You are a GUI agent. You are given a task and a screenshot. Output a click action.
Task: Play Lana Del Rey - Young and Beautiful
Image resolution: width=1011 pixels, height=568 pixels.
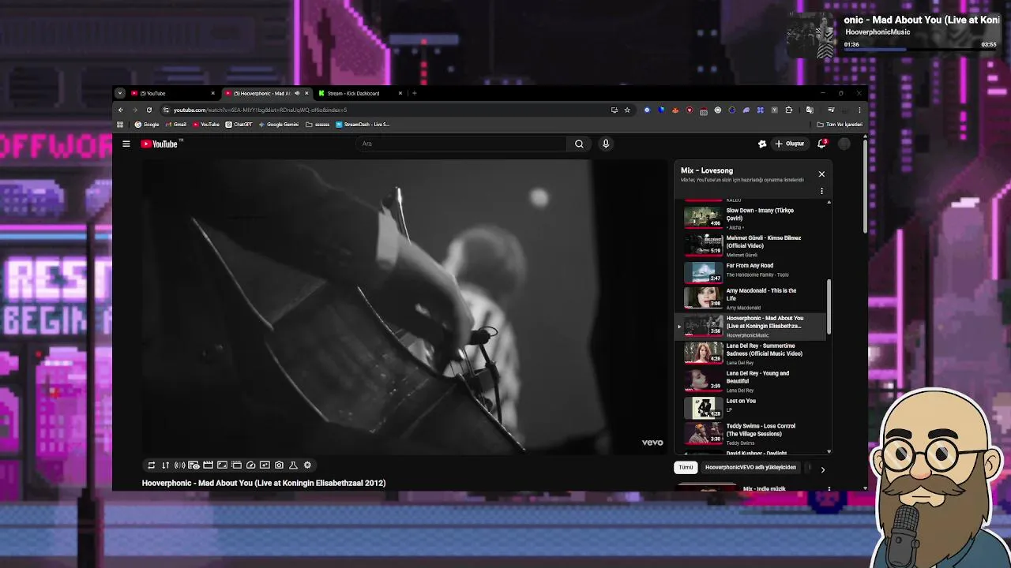750,381
